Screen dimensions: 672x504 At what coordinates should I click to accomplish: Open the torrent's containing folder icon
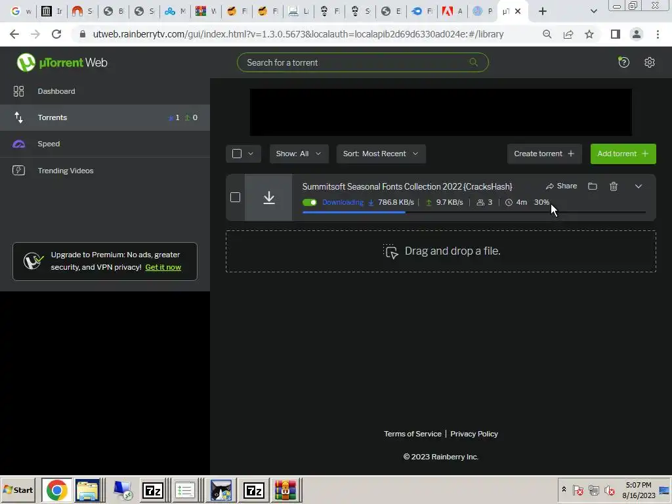coord(593,186)
